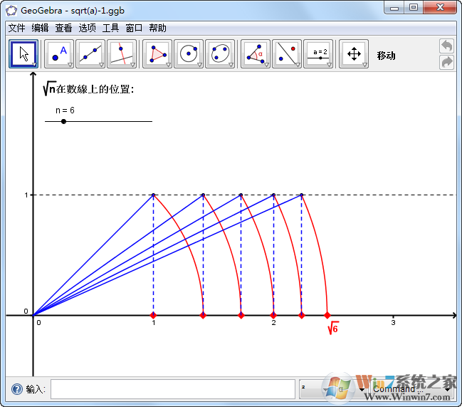This screenshot has height=407, width=462.
Task: Expand the New Point tool's dropdown triangle
Action: tap(70, 65)
